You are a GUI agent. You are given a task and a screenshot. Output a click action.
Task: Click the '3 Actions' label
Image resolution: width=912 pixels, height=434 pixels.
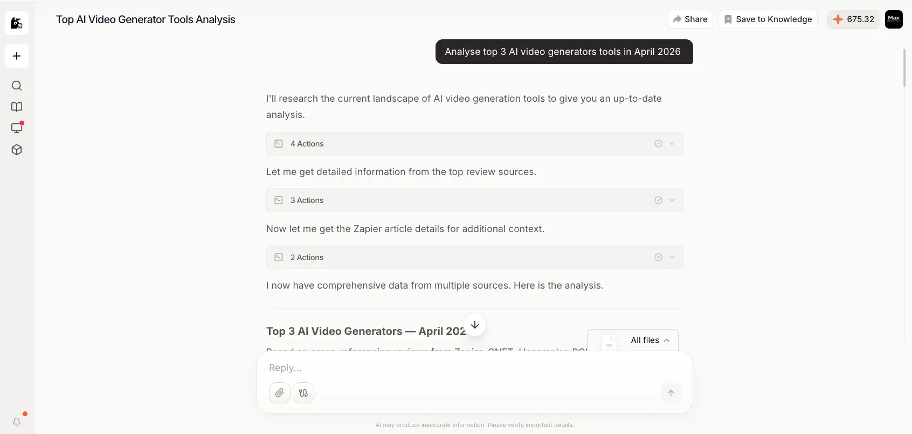pos(307,200)
